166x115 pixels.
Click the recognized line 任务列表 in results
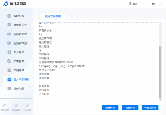(x=44, y=78)
